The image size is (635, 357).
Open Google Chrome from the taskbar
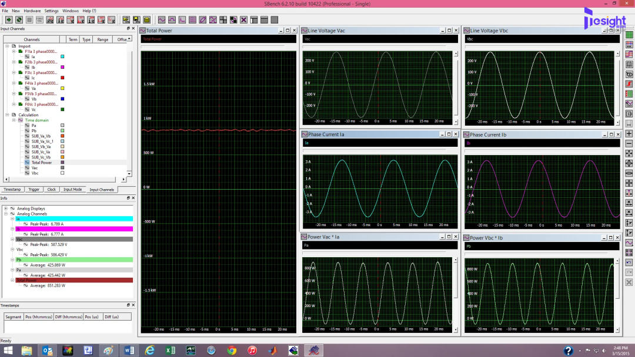click(232, 350)
